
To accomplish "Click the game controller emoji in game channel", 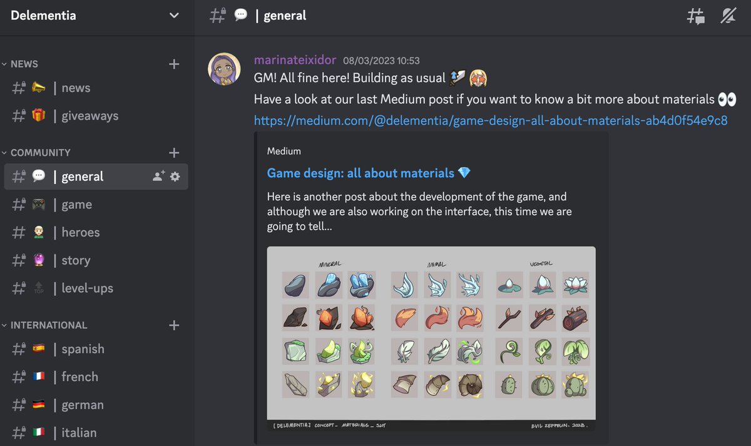I will click(x=39, y=205).
